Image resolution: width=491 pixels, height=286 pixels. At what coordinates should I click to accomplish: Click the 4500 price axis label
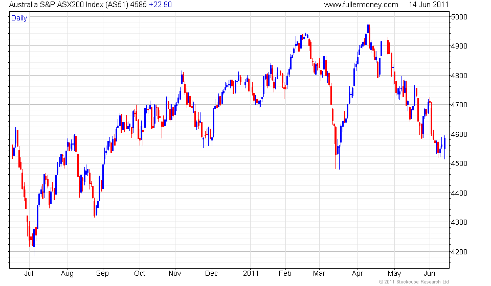coord(459,163)
